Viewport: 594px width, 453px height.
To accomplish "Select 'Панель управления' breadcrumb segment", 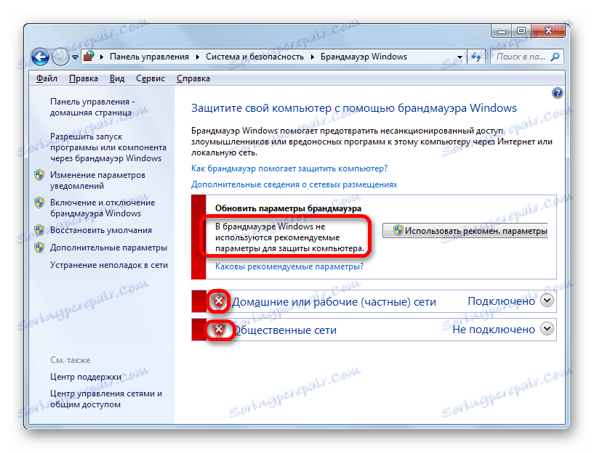I will click(149, 57).
